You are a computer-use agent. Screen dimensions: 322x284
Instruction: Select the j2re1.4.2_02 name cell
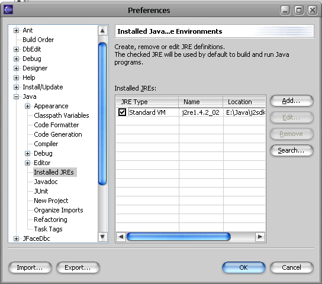pyautogui.click(x=201, y=112)
